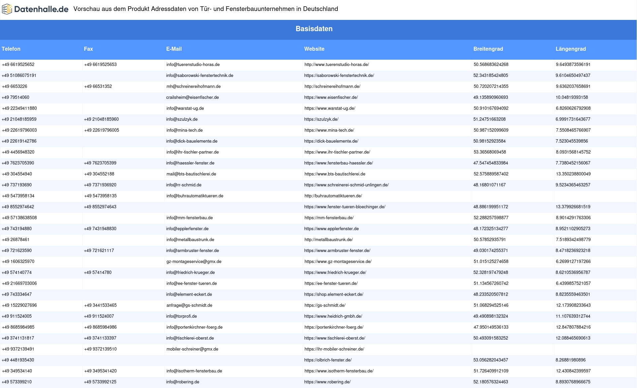Screen dimensions: 637x388
Task: Select fax number +49 66531352
Action: (x=98, y=87)
